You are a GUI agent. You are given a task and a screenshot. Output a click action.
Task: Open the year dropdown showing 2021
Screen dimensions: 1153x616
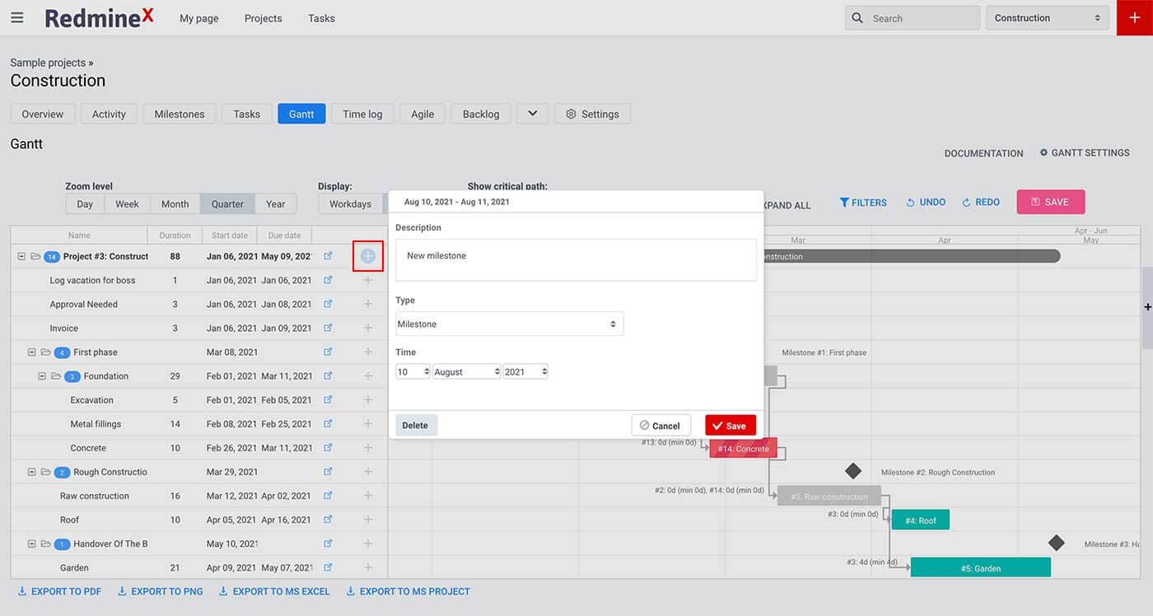point(525,371)
